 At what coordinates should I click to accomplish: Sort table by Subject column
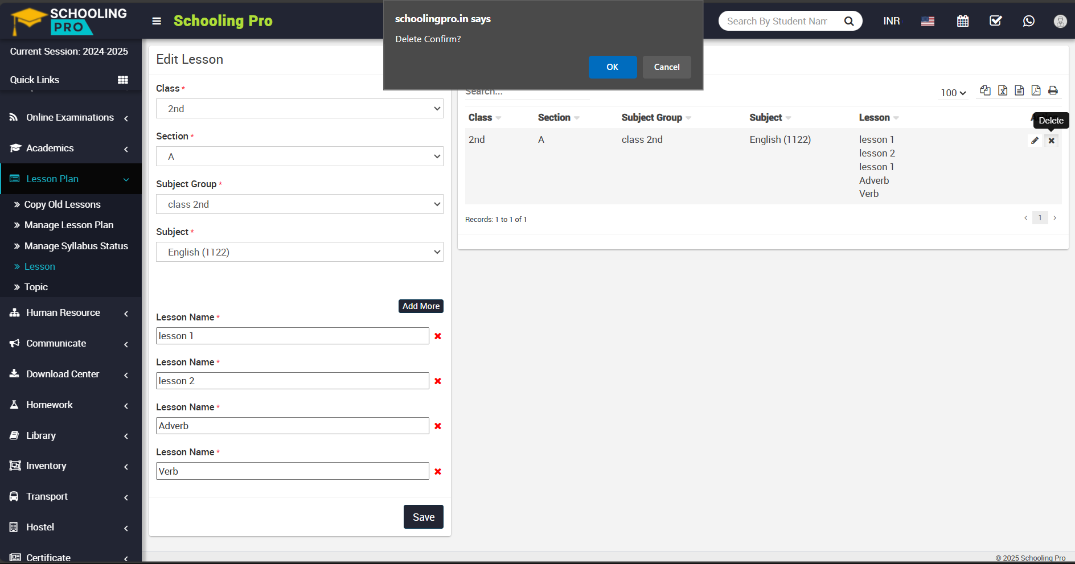(x=770, y=117)
